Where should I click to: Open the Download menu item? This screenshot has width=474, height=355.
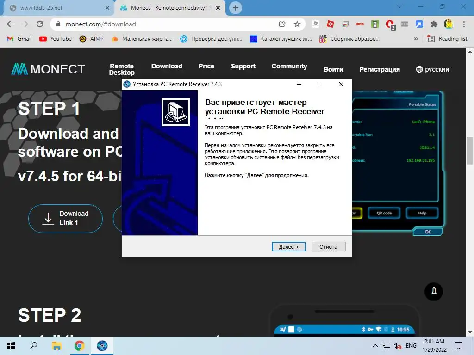tap(167, 66)
